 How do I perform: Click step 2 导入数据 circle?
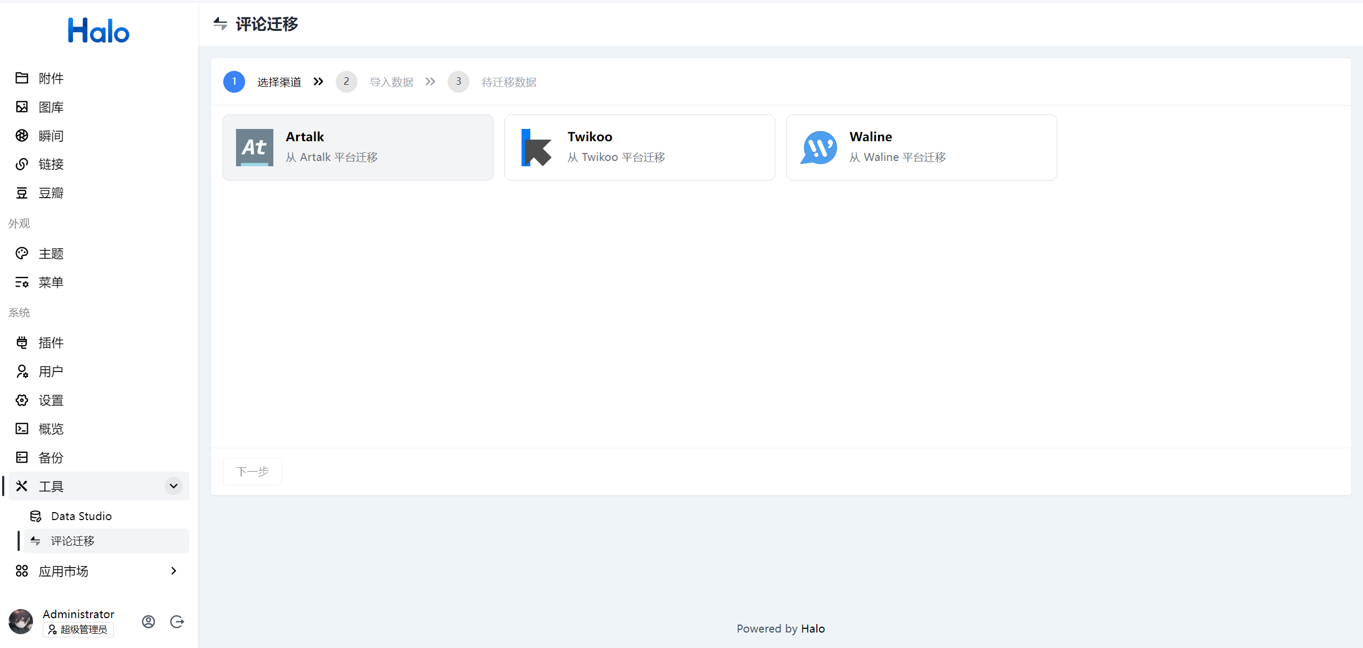point(346,82)
